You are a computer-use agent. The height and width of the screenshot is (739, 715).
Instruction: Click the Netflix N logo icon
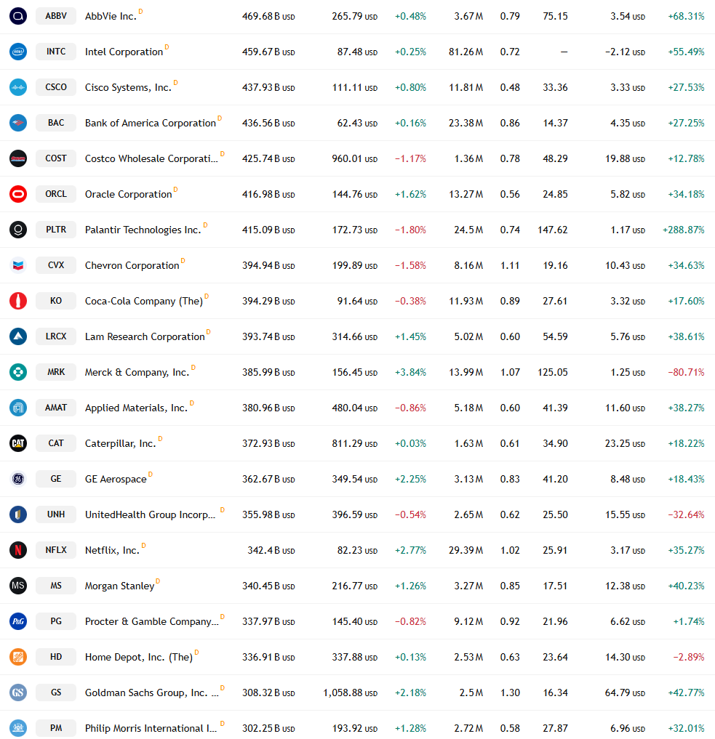(x=18, y=550)
